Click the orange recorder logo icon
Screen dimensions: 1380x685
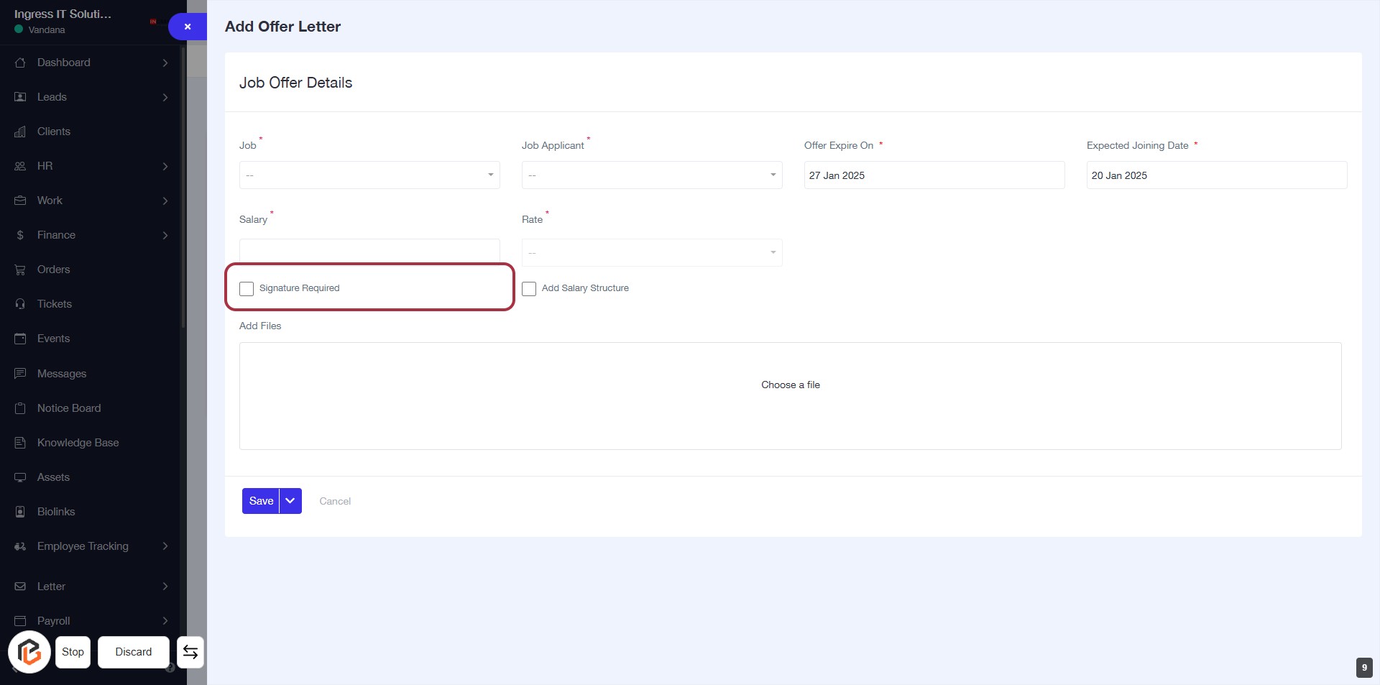(x=29, y=652)
